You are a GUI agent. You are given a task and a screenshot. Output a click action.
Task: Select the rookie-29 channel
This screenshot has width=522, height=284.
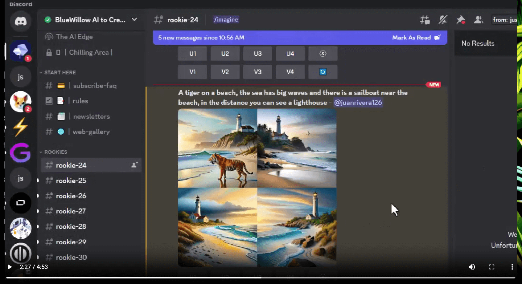click(91, 242)
